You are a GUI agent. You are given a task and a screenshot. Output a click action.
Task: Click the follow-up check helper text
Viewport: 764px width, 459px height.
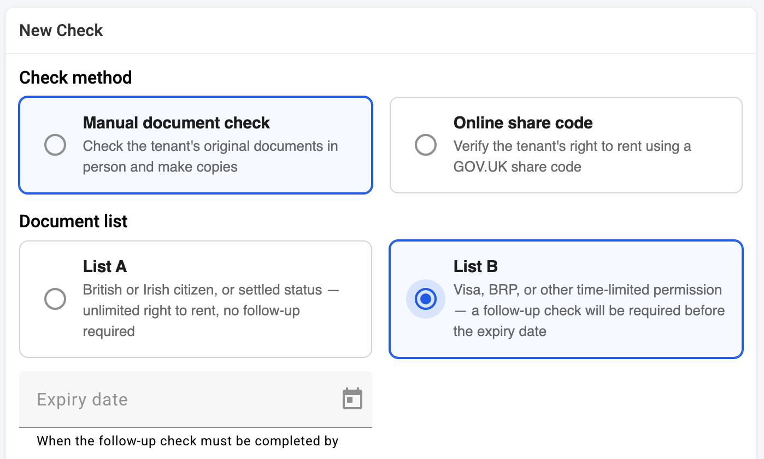point(187,441)
